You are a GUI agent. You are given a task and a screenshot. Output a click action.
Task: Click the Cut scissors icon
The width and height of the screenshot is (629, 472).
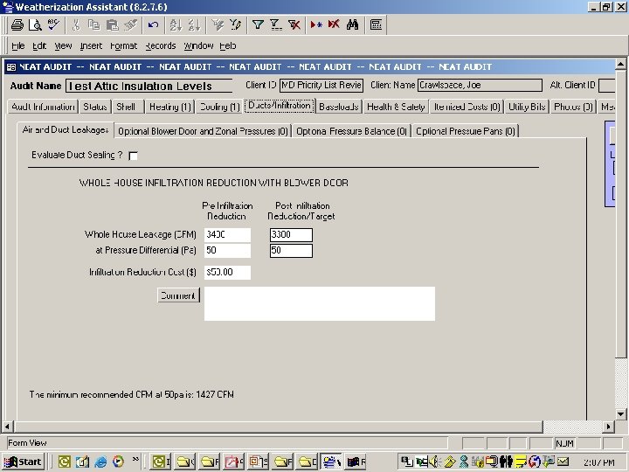click(x=75, y=24)
